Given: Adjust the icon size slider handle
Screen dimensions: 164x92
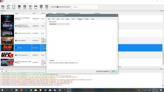Looking at the screenshot, I should click(x=58, y=7).
